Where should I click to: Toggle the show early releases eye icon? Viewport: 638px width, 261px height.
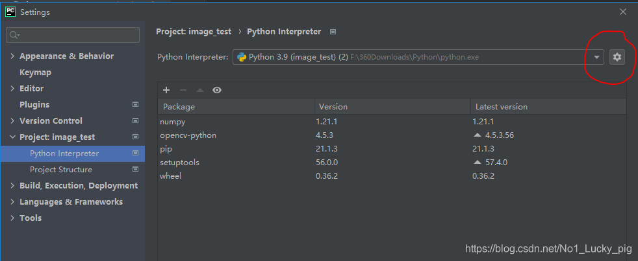click(217, 90)
